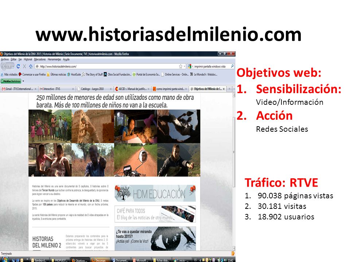Switch to the Document... taskbar window

point(120,260)
